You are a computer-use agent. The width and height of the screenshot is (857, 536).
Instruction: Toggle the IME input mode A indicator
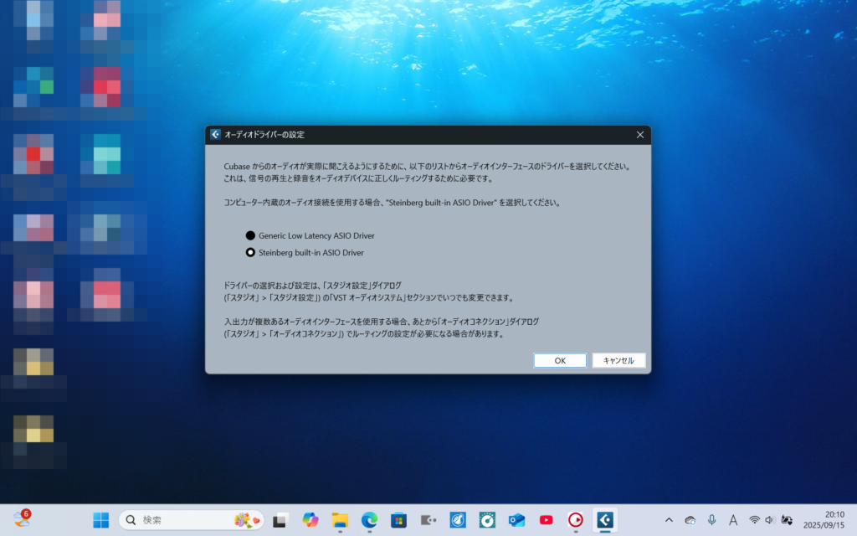(x=733, y=520)
